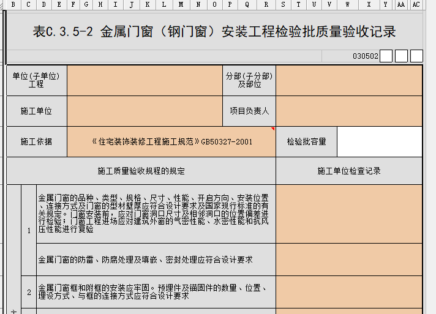Click the red comment indicator triangle

tap(272, 129)
